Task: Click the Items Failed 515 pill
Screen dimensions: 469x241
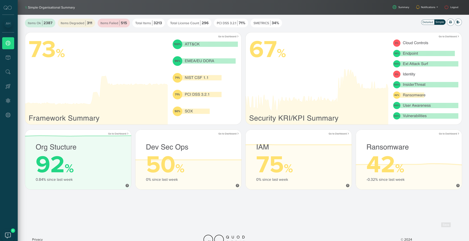Action: 113,23
